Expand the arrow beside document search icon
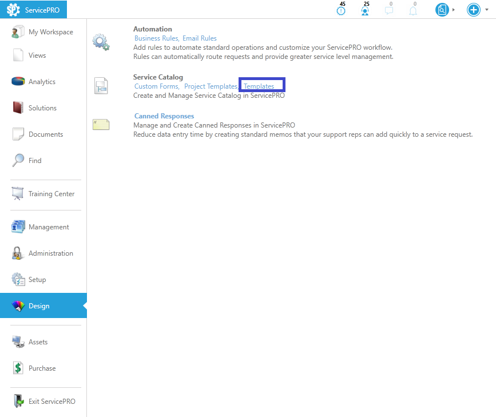 [x=454, y=10]
